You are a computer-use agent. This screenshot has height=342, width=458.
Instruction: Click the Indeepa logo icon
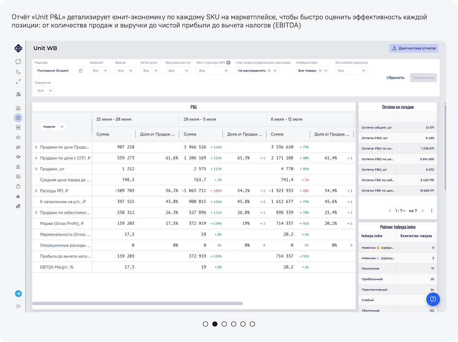18,48
